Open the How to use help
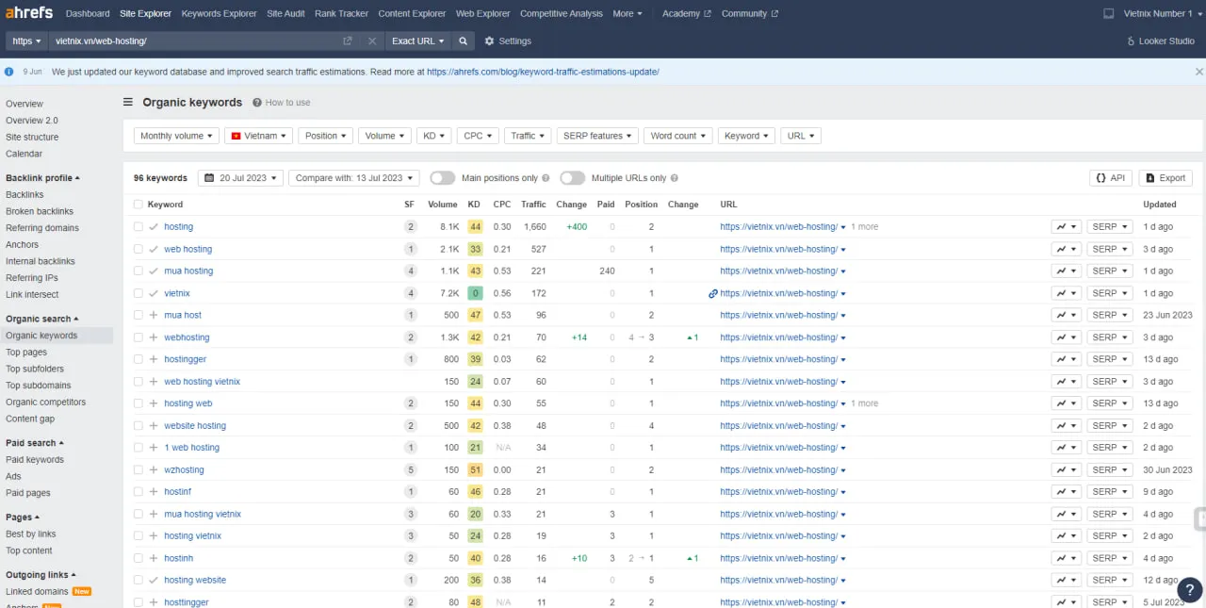The width and height of the screenshot is (1206, 608). click(x=281, y=103)
